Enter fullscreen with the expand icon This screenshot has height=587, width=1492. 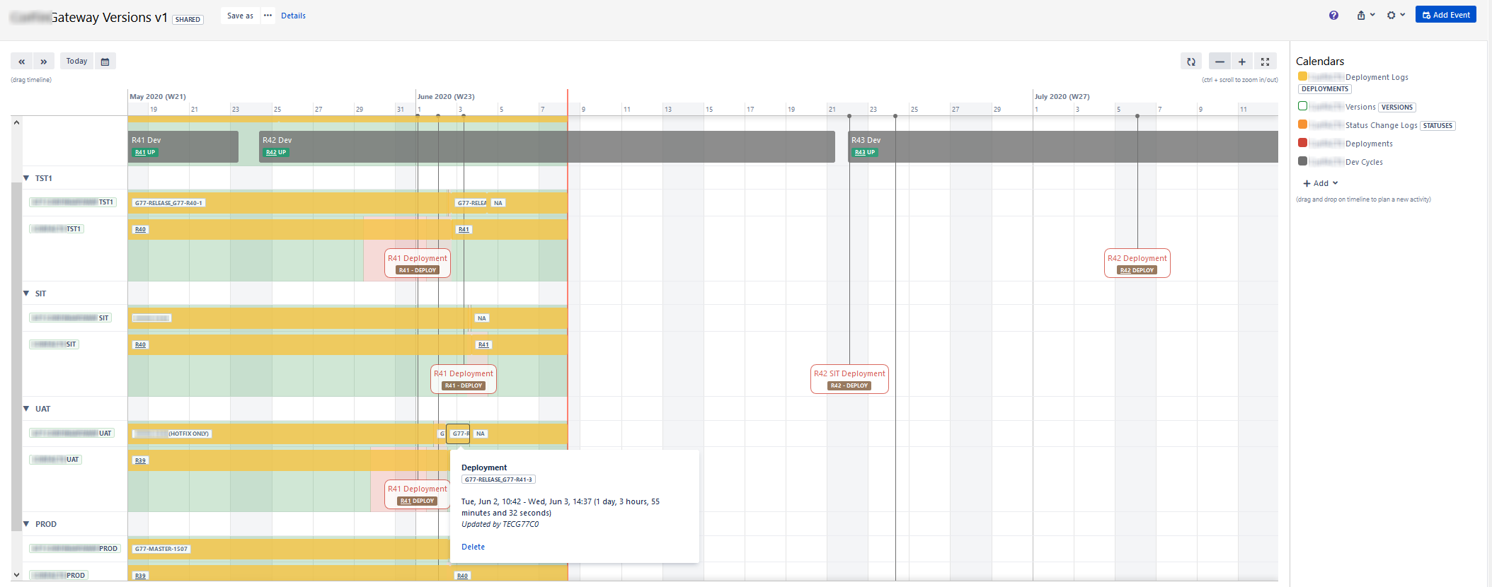coord(1265,62)
